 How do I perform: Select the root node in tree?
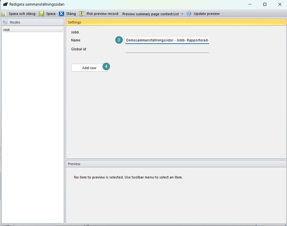click(7, 30)
